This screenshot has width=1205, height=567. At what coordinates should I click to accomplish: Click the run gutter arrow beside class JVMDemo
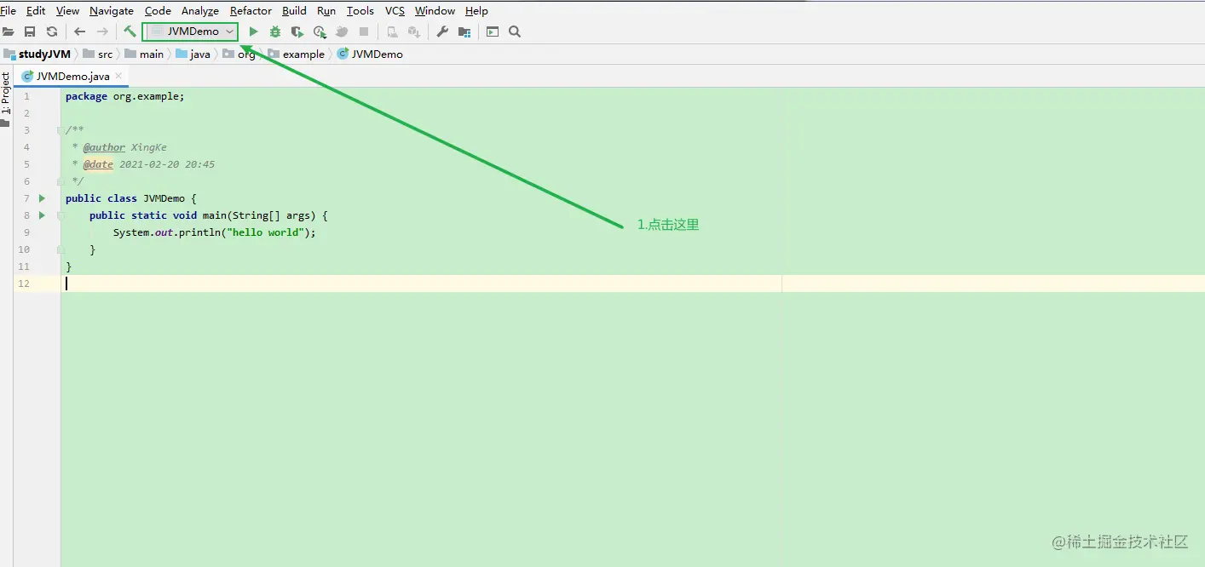tap(42, 198)
